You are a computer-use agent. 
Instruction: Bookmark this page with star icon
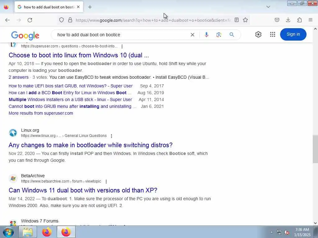[x=245, y=20]
